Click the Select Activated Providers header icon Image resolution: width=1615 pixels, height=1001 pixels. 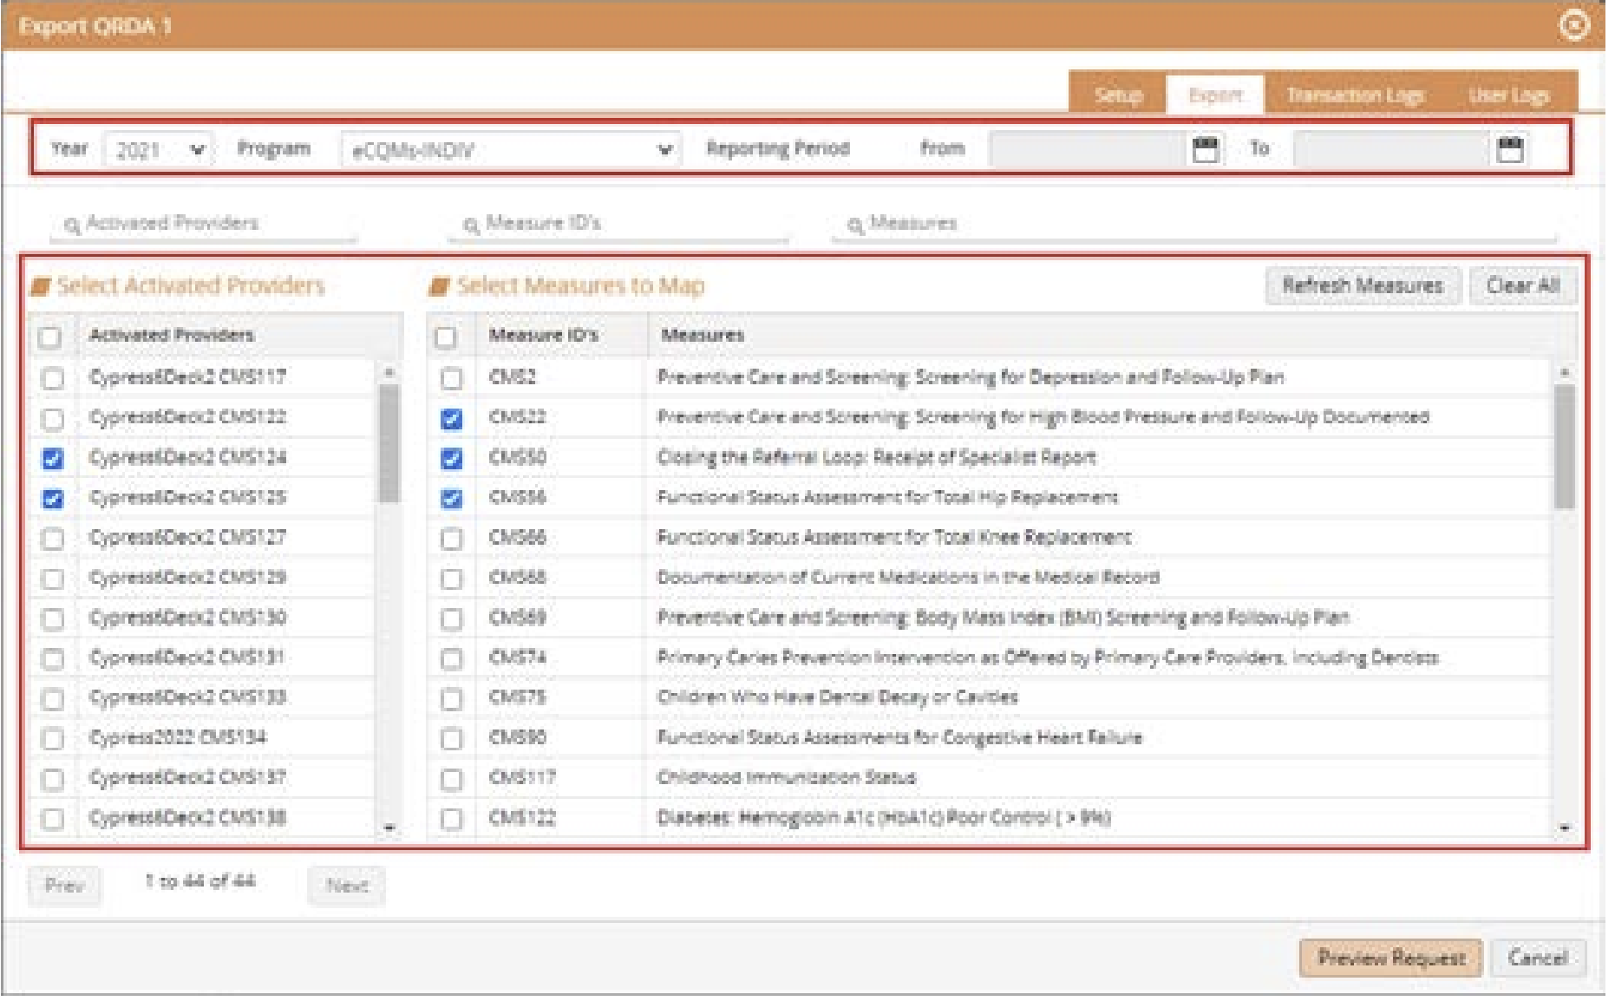(41, 286)
